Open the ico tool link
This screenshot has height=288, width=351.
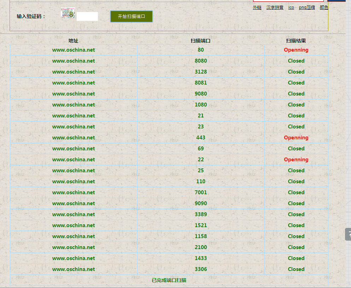coord(291,7)
